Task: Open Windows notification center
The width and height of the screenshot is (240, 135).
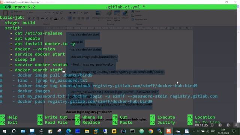Action: tap(234, 131)
